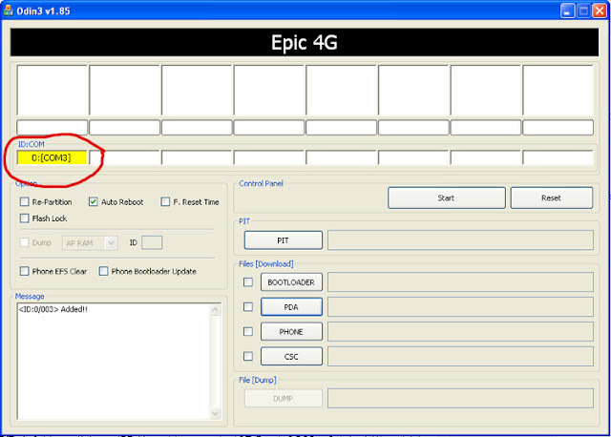Close the Odin3 v1.85 window
611x437 pixels.
point(600,10)
